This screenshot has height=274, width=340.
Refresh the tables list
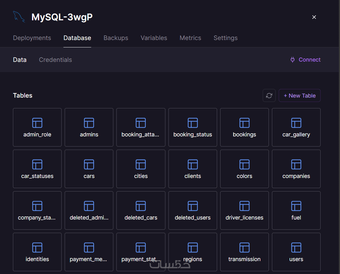coord(269,96)
